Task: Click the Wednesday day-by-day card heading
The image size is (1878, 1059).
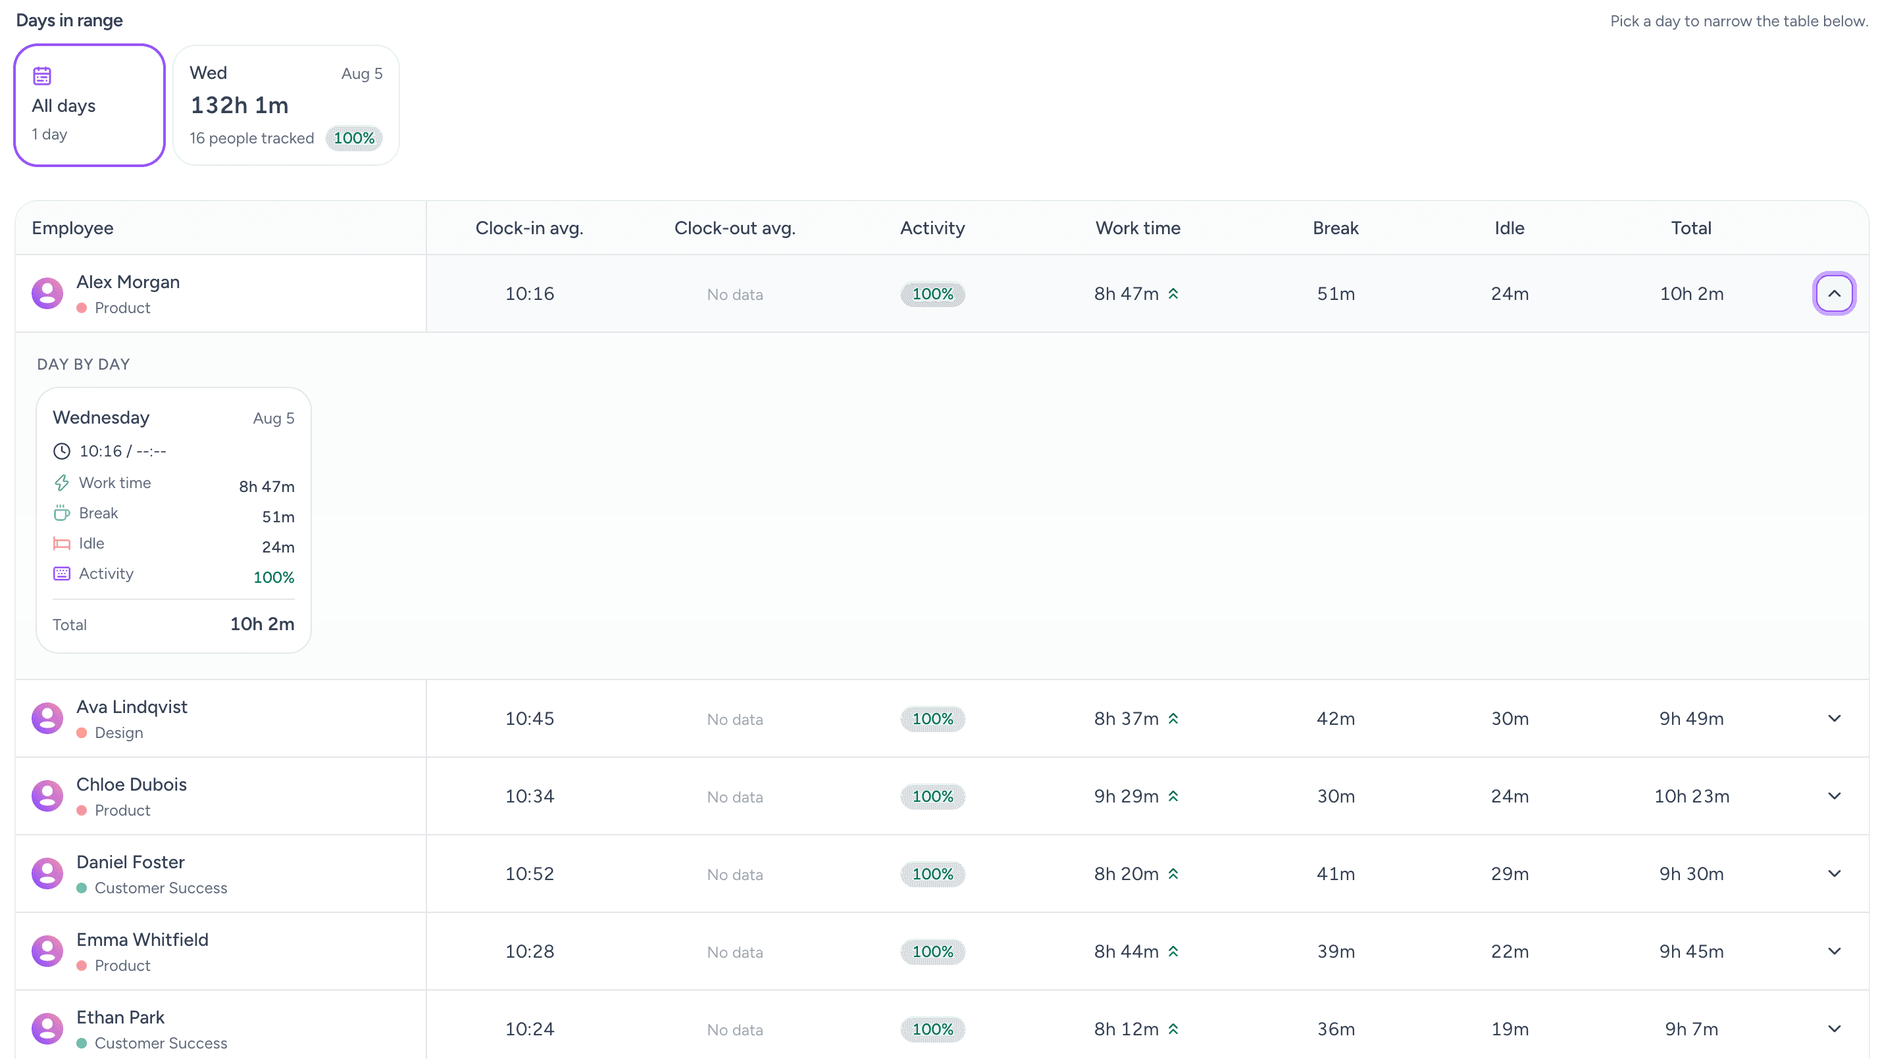Action: (101, 418)
